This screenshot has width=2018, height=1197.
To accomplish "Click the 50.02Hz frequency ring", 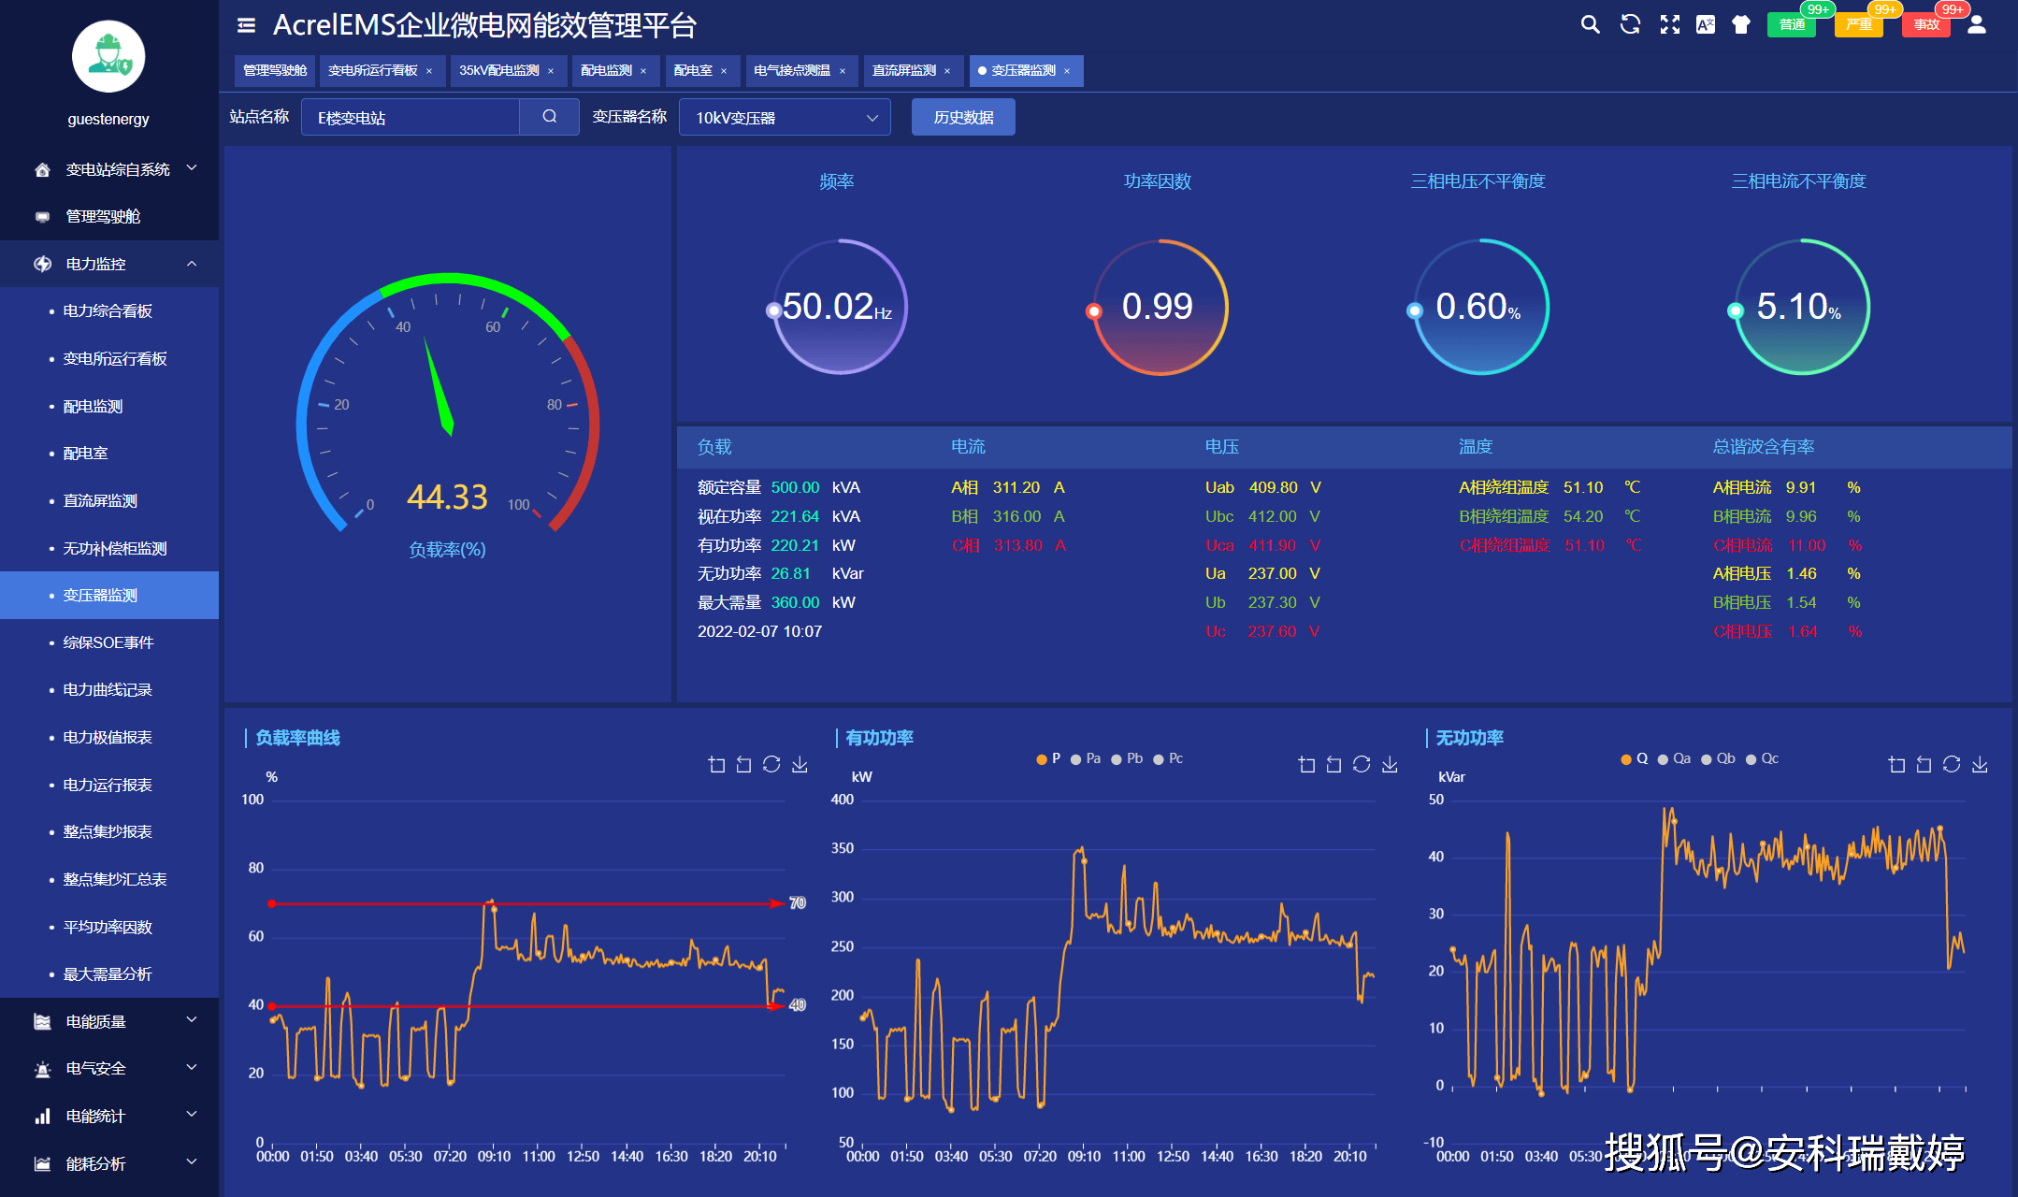I will (839, 307).
